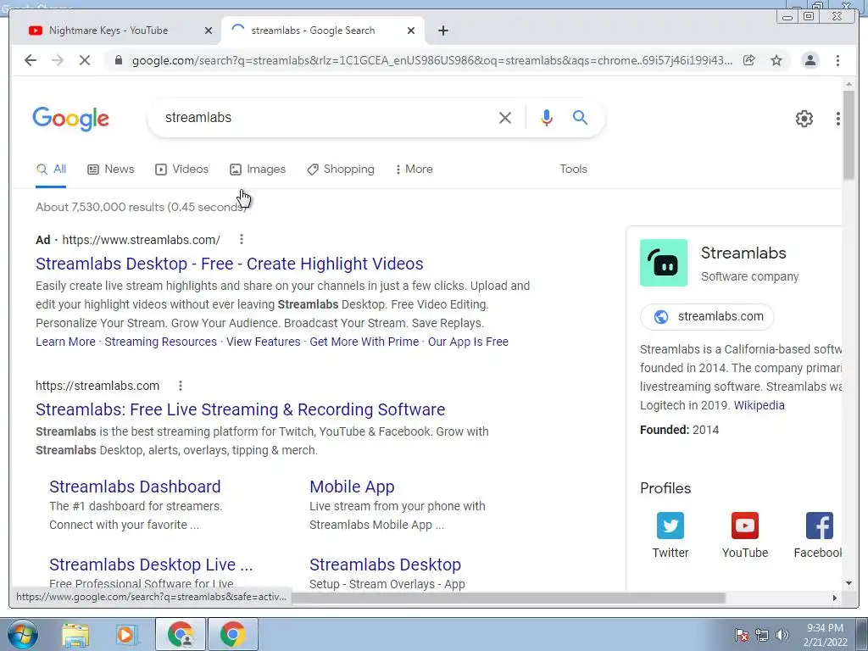
Task: Open Our App Is Free sitelink
Action: coord(468,342)
